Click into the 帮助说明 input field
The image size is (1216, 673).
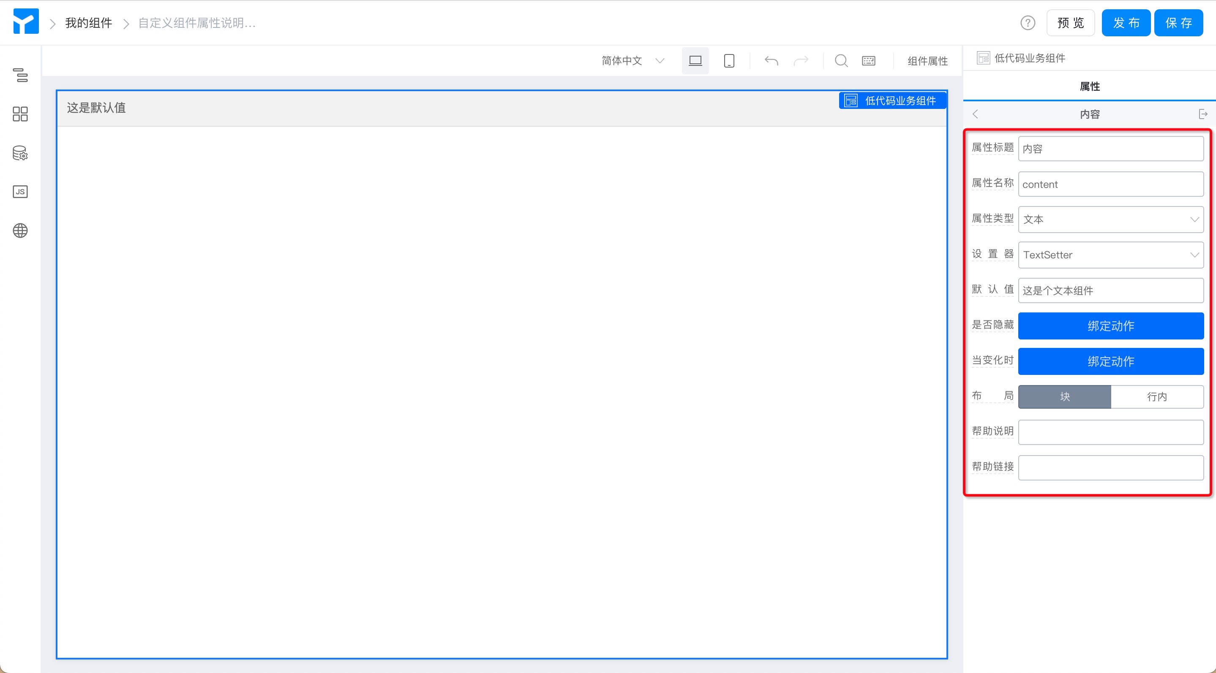click(1111, 432)
